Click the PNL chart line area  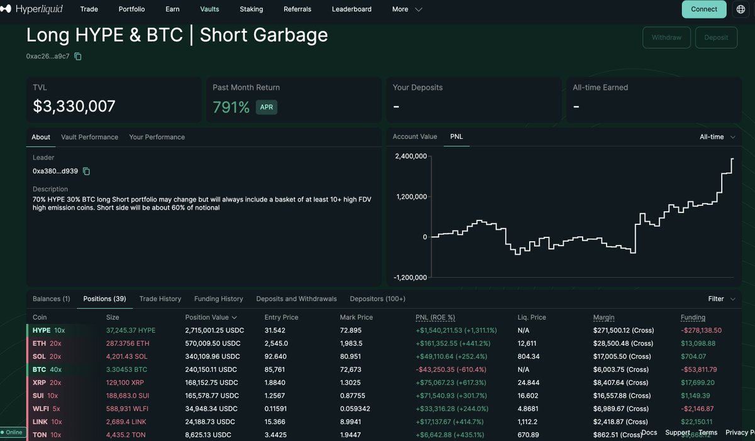click(x=582, y=217)
